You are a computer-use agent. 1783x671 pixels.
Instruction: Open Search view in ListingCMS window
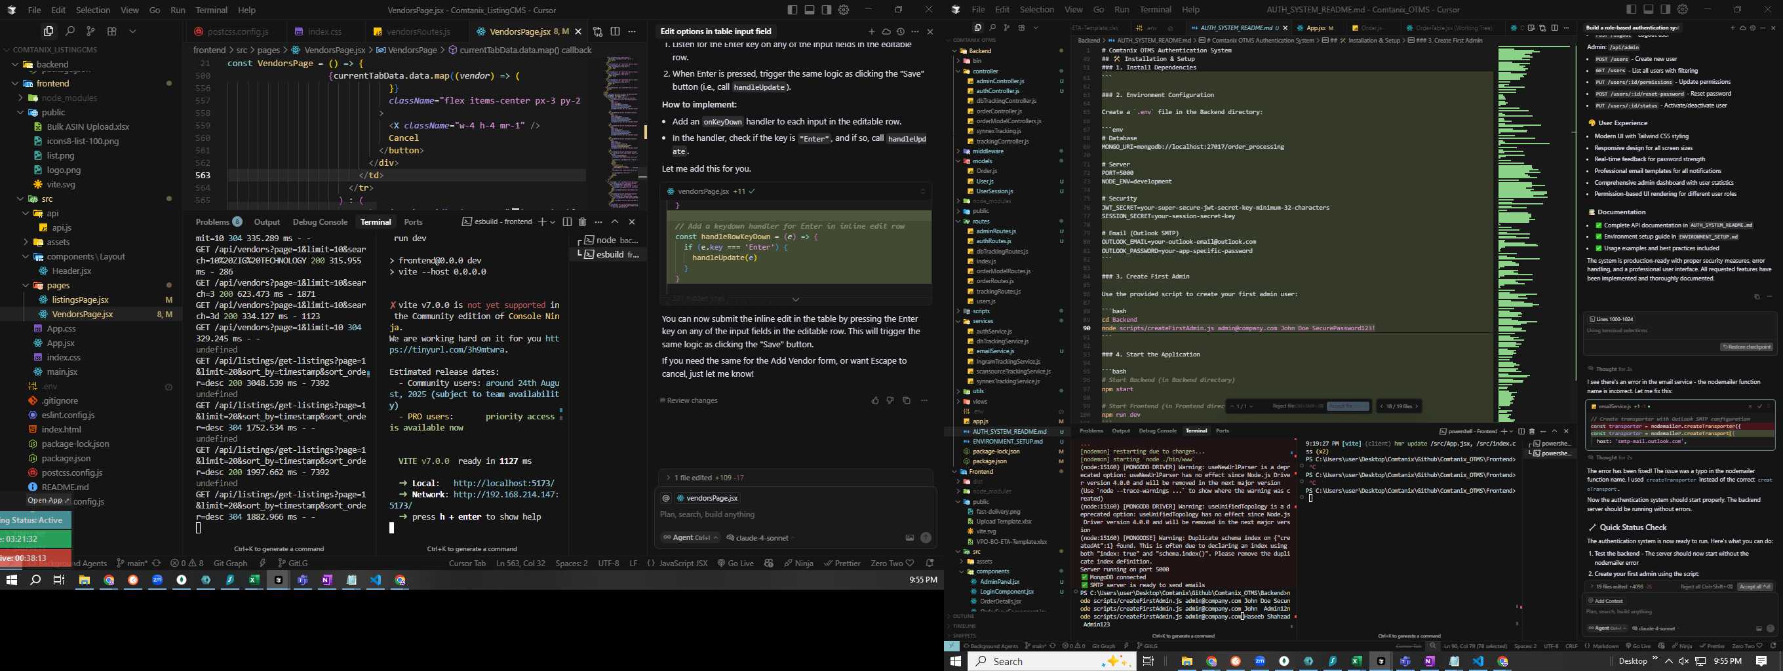click(x=70, y=31)
